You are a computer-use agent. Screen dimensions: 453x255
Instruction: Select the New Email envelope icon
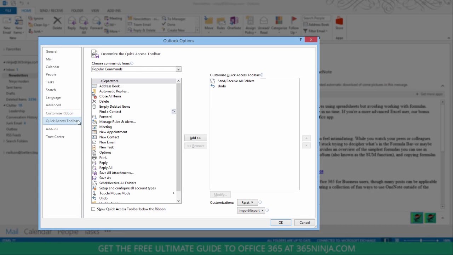pyautogui.click(x=94, y=142)
